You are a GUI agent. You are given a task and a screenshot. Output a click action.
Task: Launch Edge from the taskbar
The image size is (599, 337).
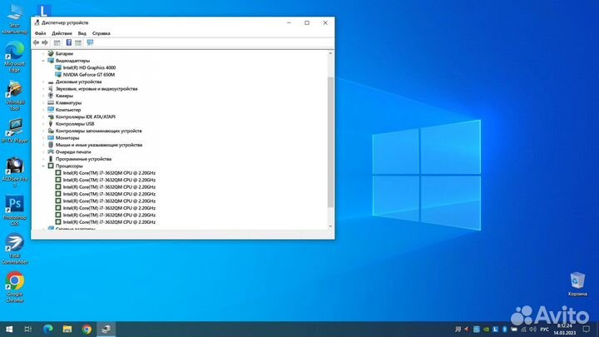tap(48, 329)
